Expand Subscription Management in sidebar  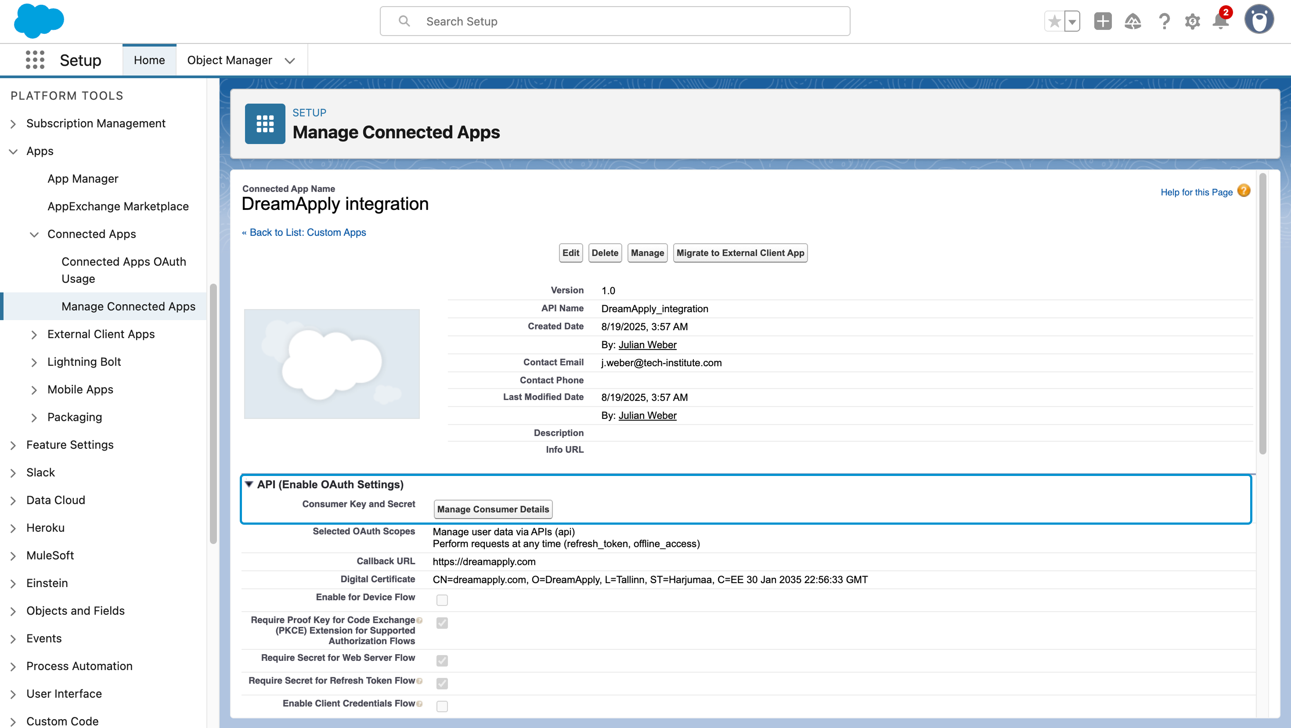pyautogui.click(x=13, y=124)
